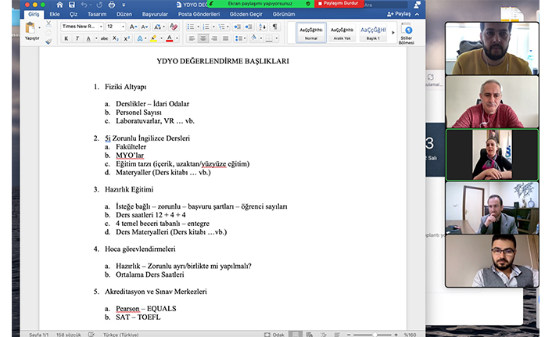Viewport: 552px width, 337px height.
Task: Toggle underline formatting
Action: (x=89, y=38)
